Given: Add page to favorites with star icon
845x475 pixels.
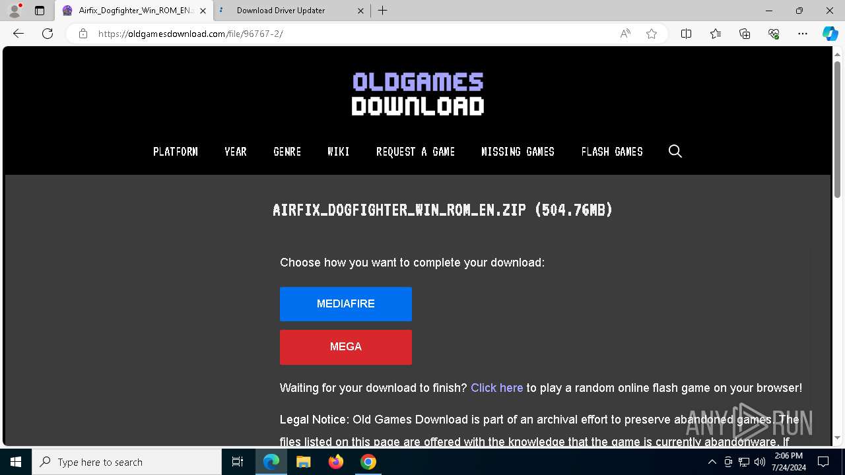Looking at the screenshot, I should click(x=652, y=34).
